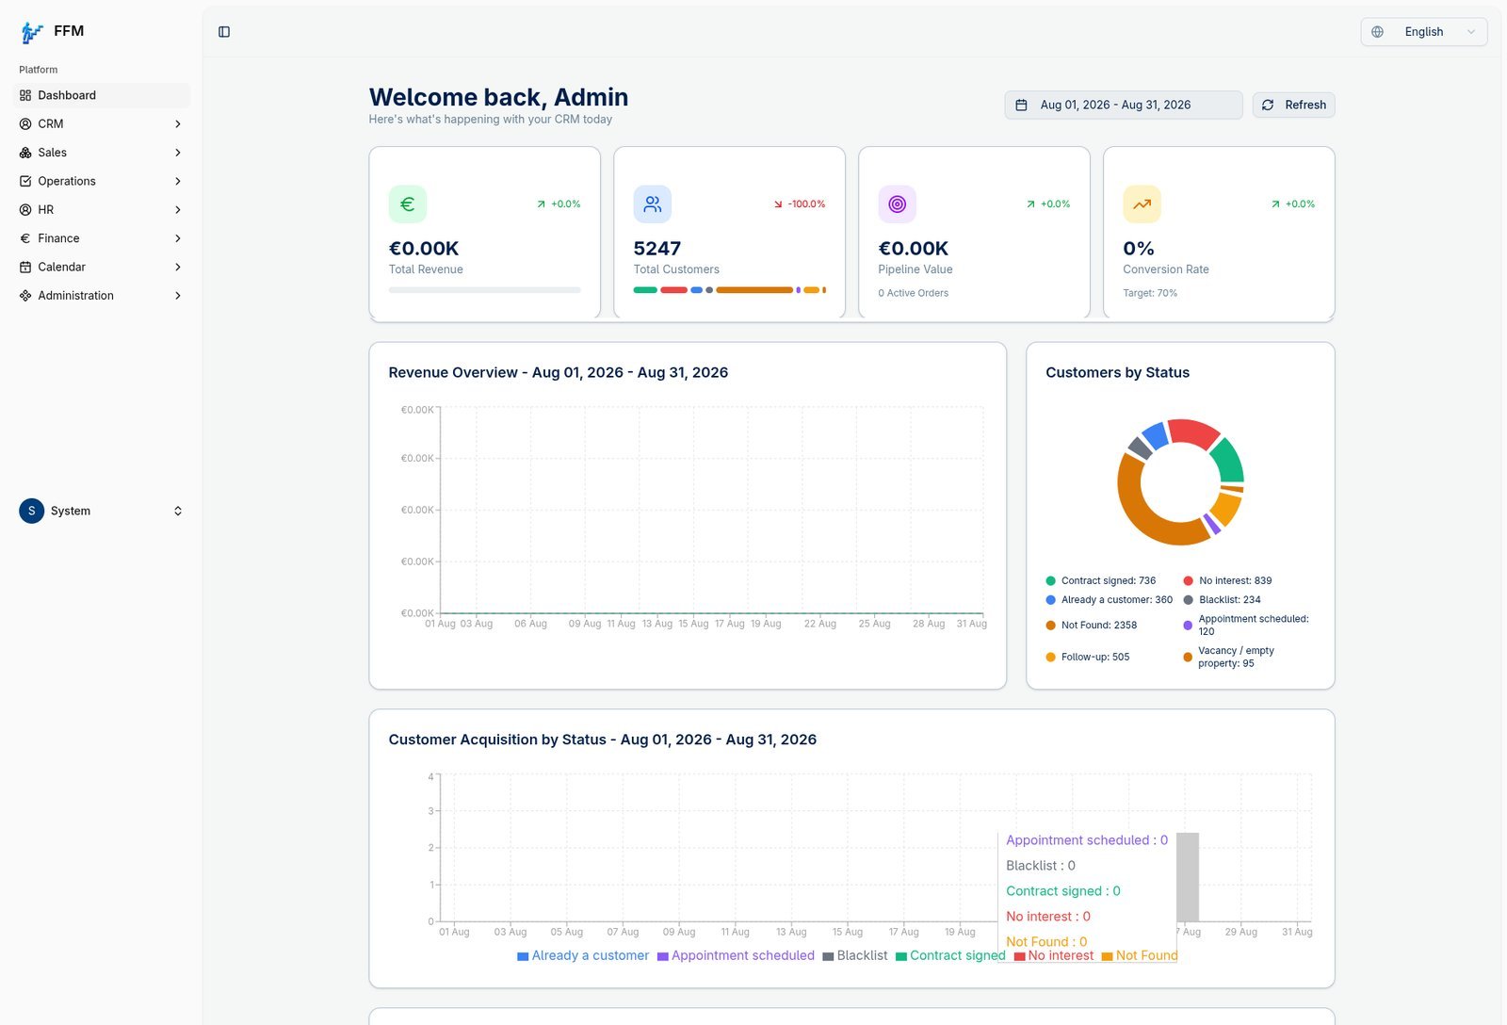The image size is (1507, 1025).
Task: Click the System user avatar
Action: pos(32,511)
